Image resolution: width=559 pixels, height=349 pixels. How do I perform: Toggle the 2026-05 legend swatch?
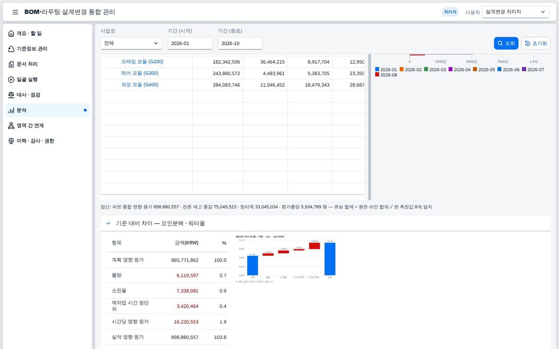[x=475, y=69]
